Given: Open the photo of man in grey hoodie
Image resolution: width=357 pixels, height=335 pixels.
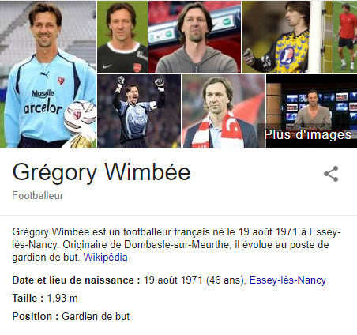Looking at the screenshot, I should pos(194,37).
